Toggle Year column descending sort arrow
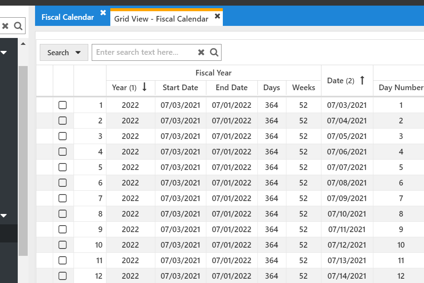 coord(145,87)
